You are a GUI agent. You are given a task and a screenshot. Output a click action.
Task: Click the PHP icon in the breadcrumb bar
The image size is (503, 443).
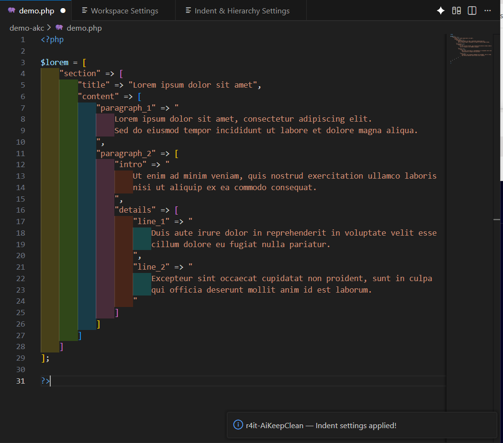tap(58, 28)
